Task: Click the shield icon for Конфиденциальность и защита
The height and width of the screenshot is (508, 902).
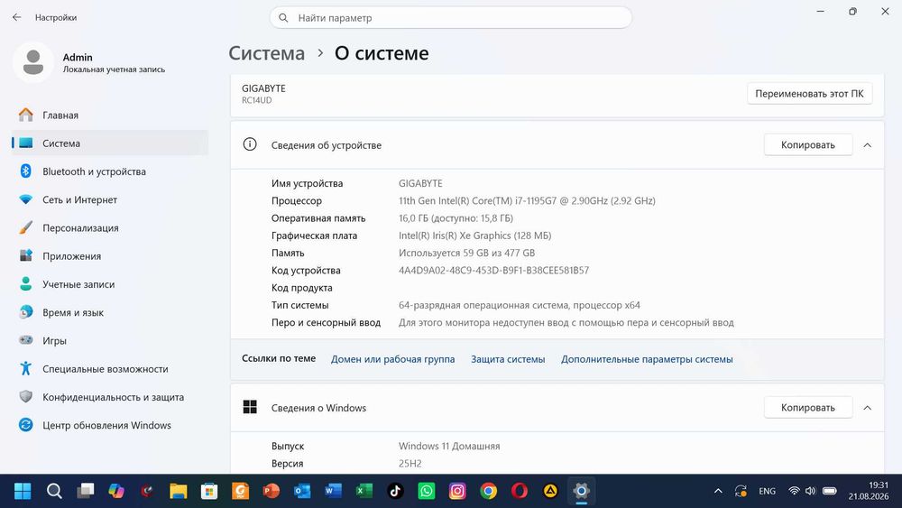Action: (25, 396)
